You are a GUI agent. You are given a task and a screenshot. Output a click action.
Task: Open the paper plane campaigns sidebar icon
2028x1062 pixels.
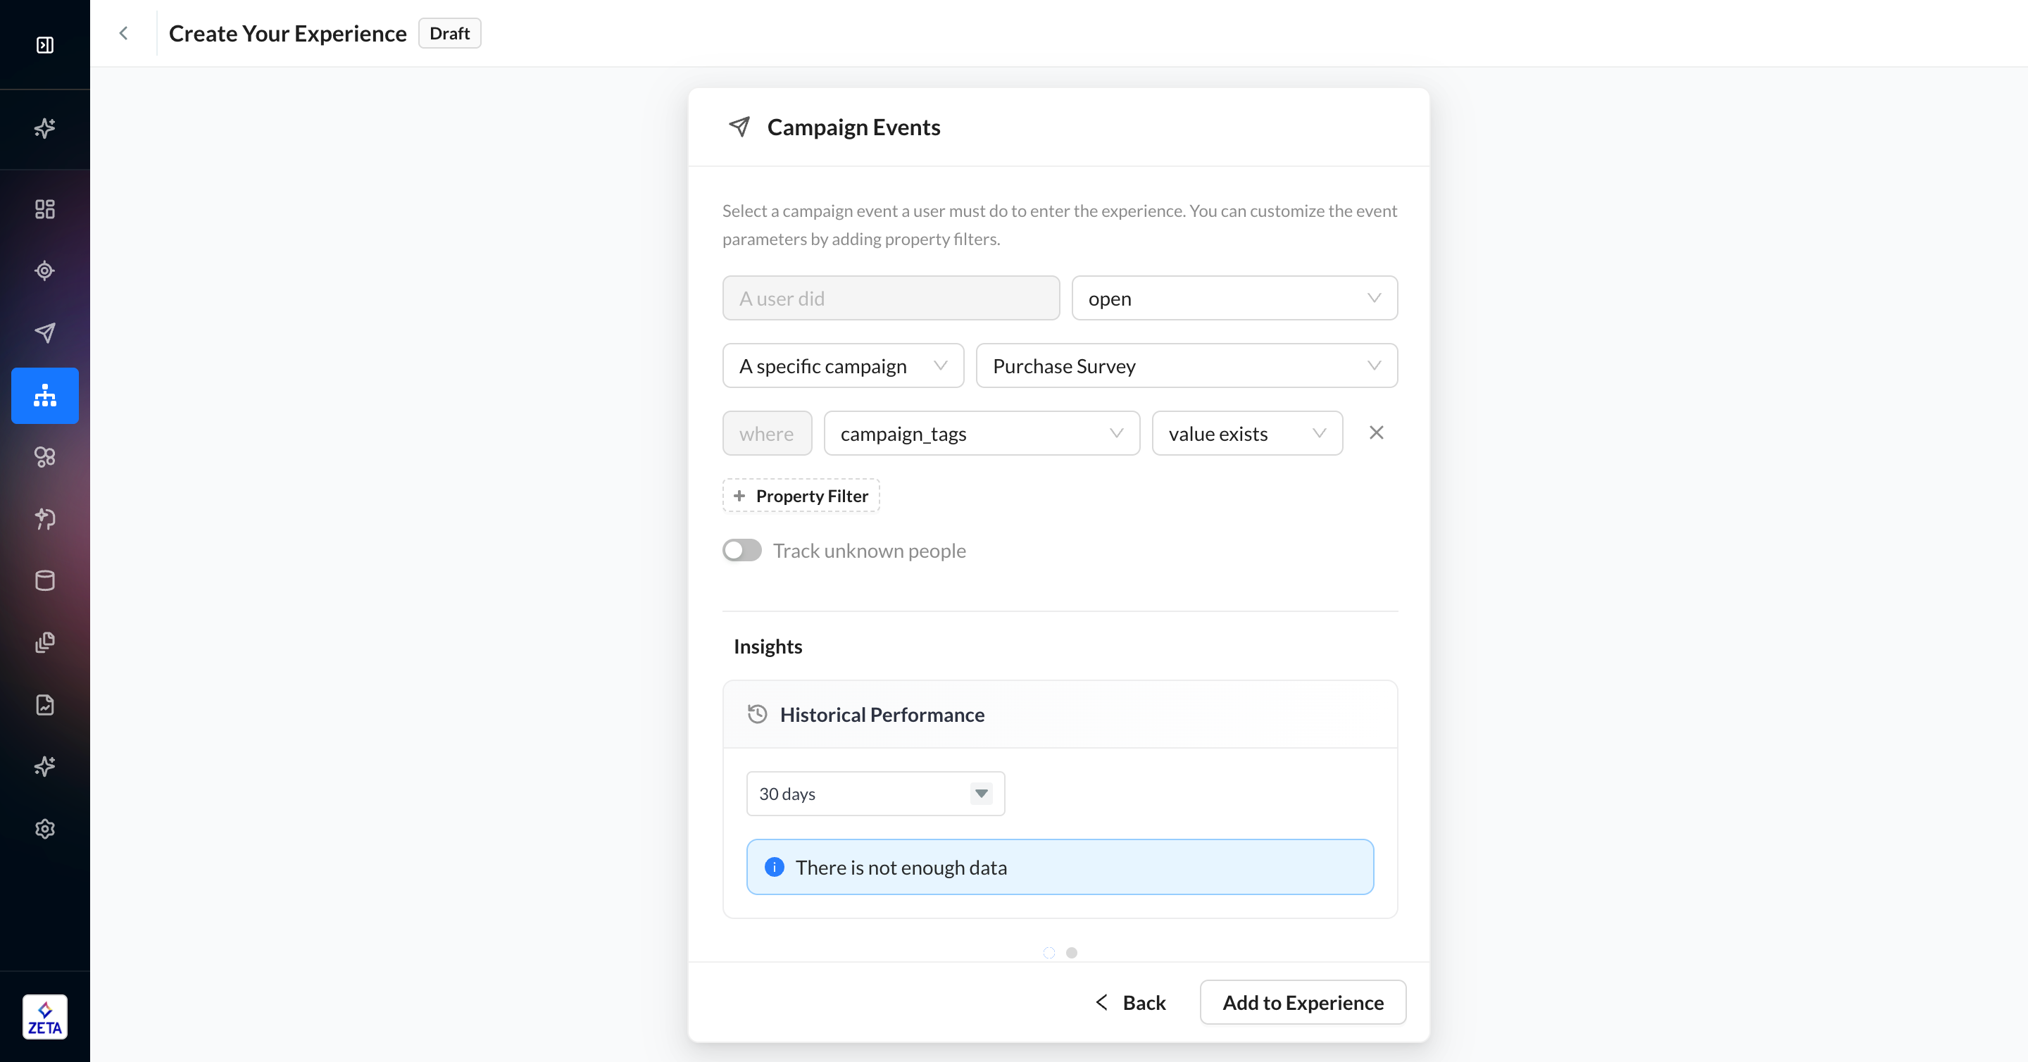click(45, 332)
